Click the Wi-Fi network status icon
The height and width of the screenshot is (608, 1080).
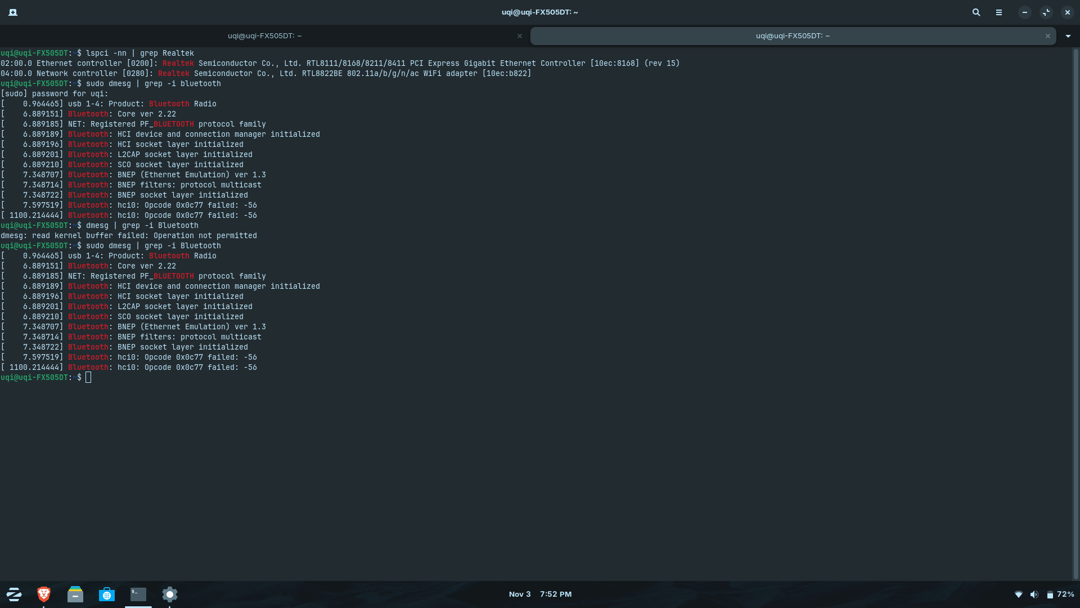(x=1019, y=594)
